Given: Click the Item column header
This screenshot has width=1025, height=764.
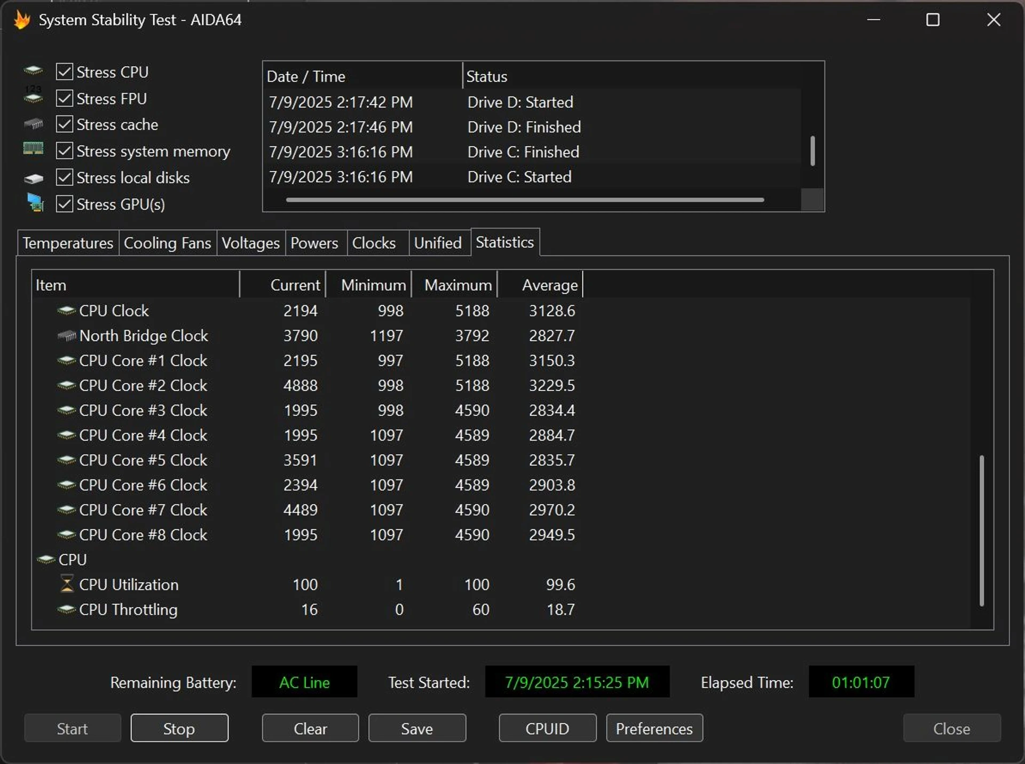Looking at the screenshot, I should pos(136,285).
